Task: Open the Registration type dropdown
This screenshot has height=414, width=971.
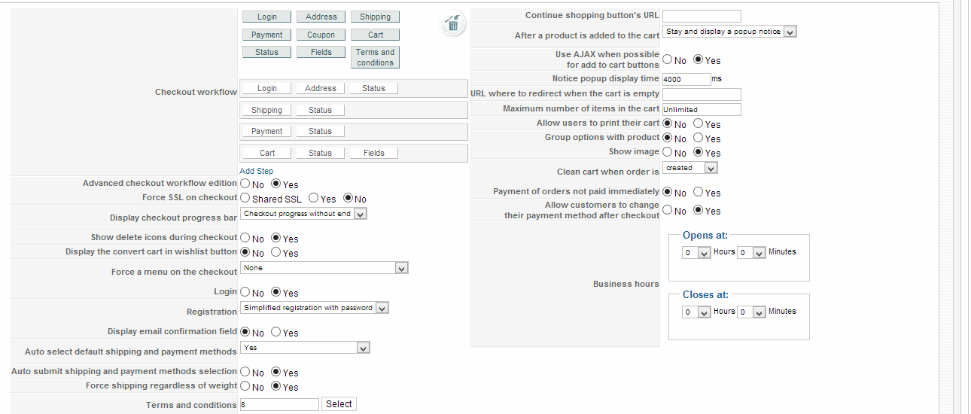Action: pos(314,308)
